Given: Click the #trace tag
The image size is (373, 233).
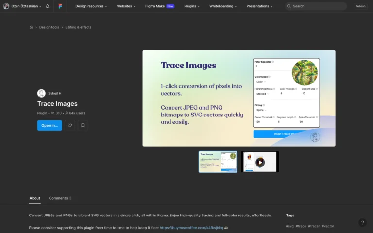Looking at the screenshot, I should (x=301, y=226).
